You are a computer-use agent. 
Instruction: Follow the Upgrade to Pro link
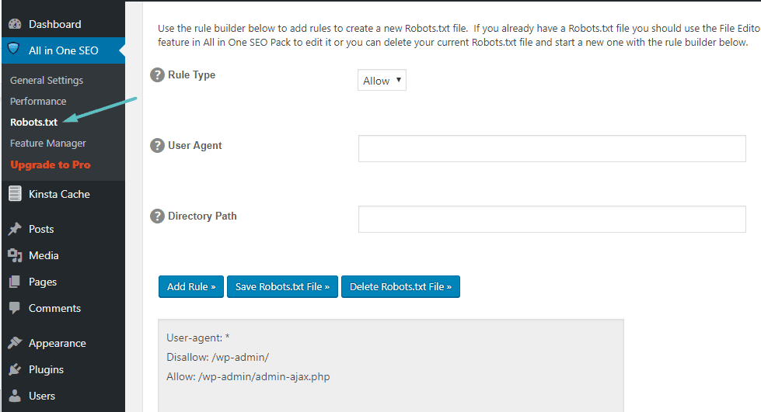click(51, 164)
